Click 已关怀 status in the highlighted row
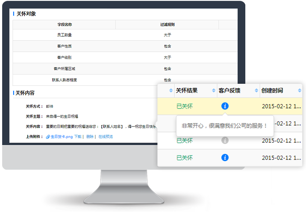Viewport: 306px width, 212px height. 184,106
